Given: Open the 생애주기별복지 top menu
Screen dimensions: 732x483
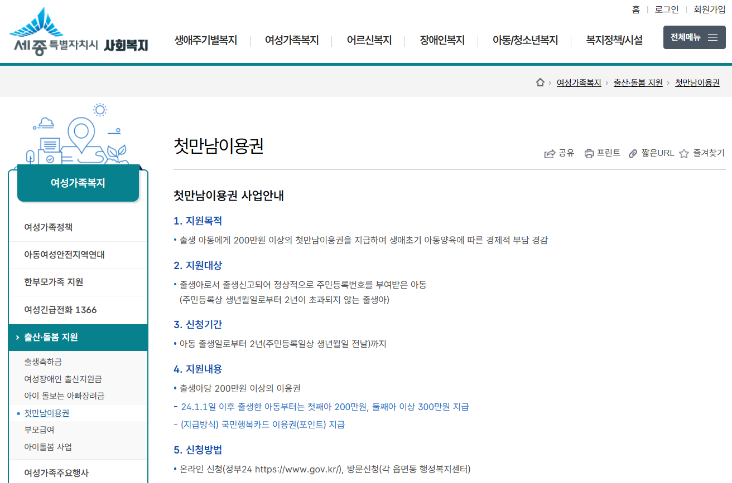Looking at the screenshot, I should pyautogui.click(x=206, y=40).
